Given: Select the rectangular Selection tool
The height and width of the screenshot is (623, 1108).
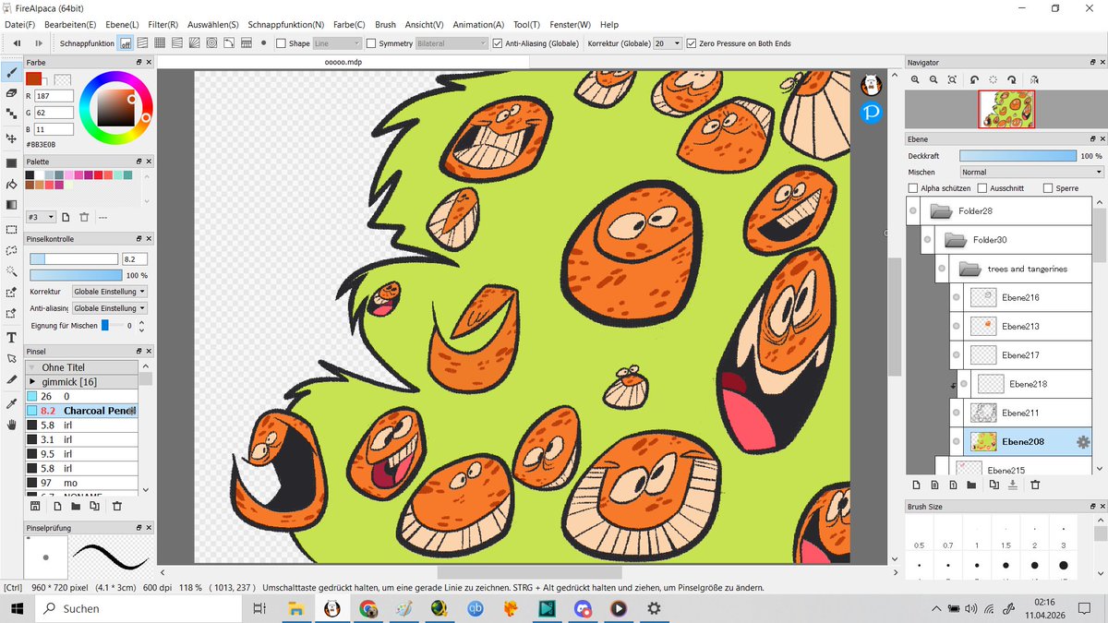Looking at the screenshot, I should pos(11,229).
